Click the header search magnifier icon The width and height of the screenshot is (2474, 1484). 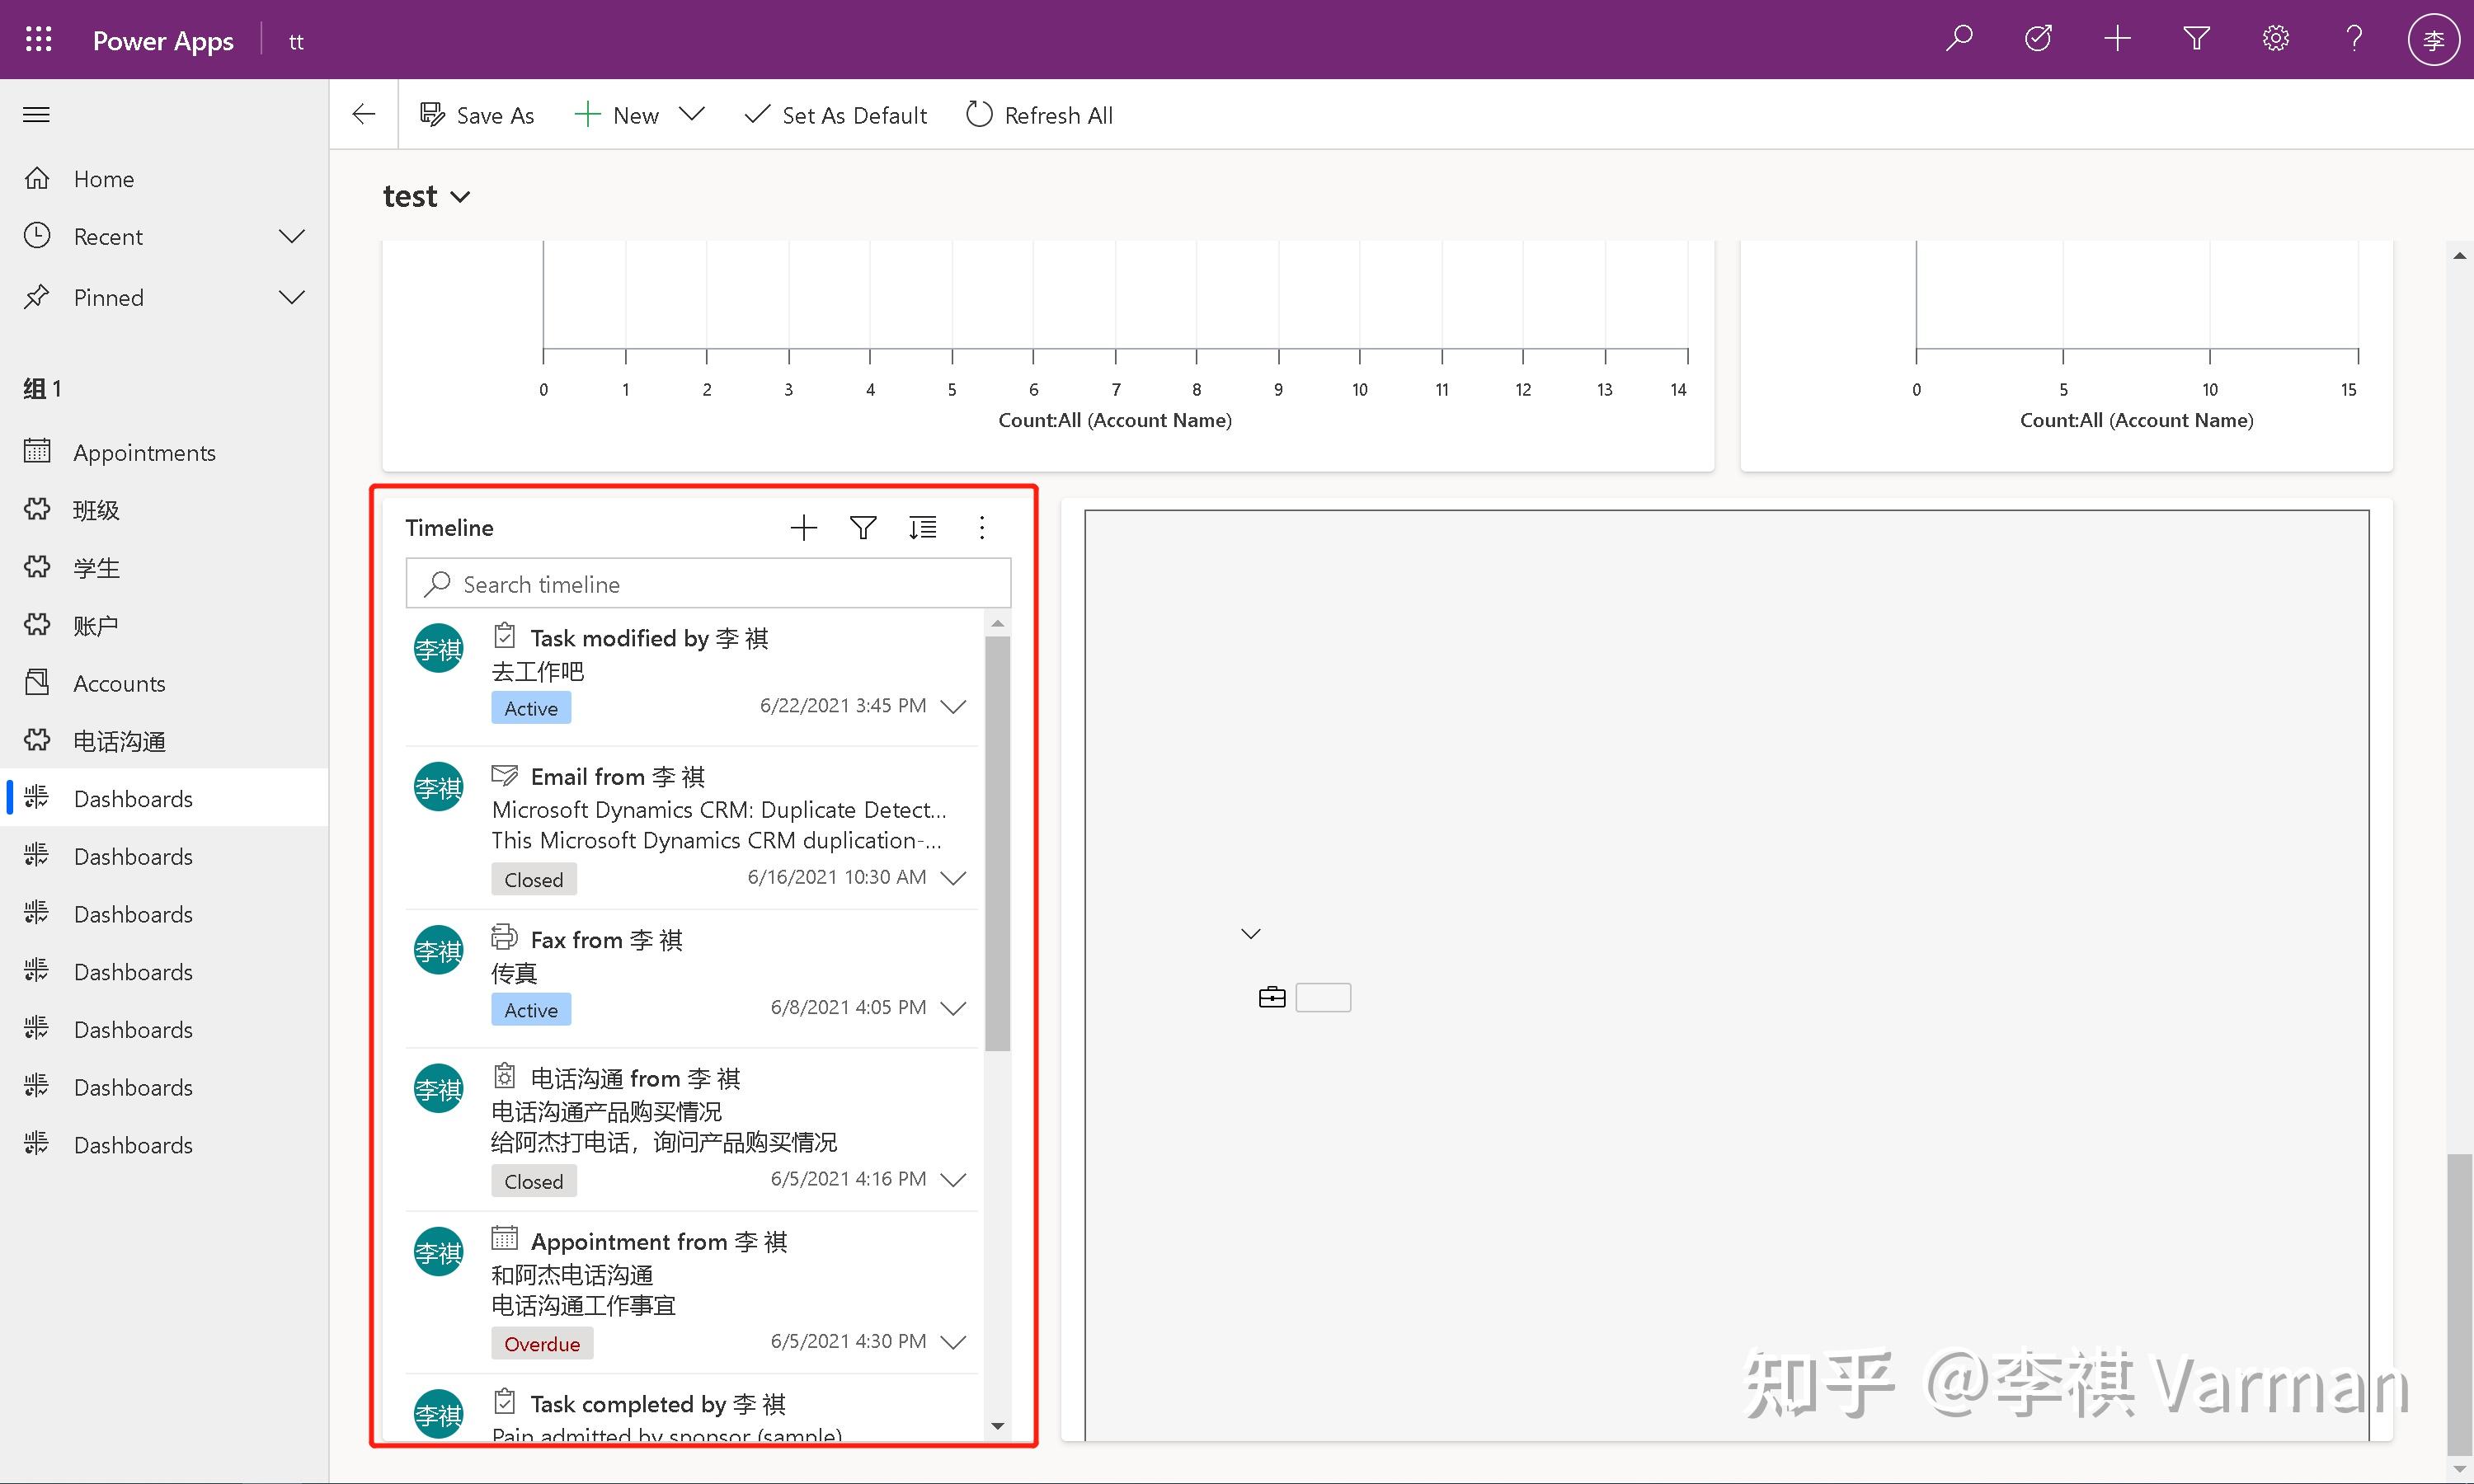pos(1958,39)
